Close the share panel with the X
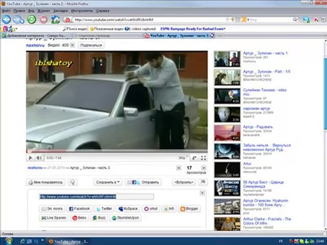Image resolution: width=327 pixels, height=245 pixels. click(202, 193)
